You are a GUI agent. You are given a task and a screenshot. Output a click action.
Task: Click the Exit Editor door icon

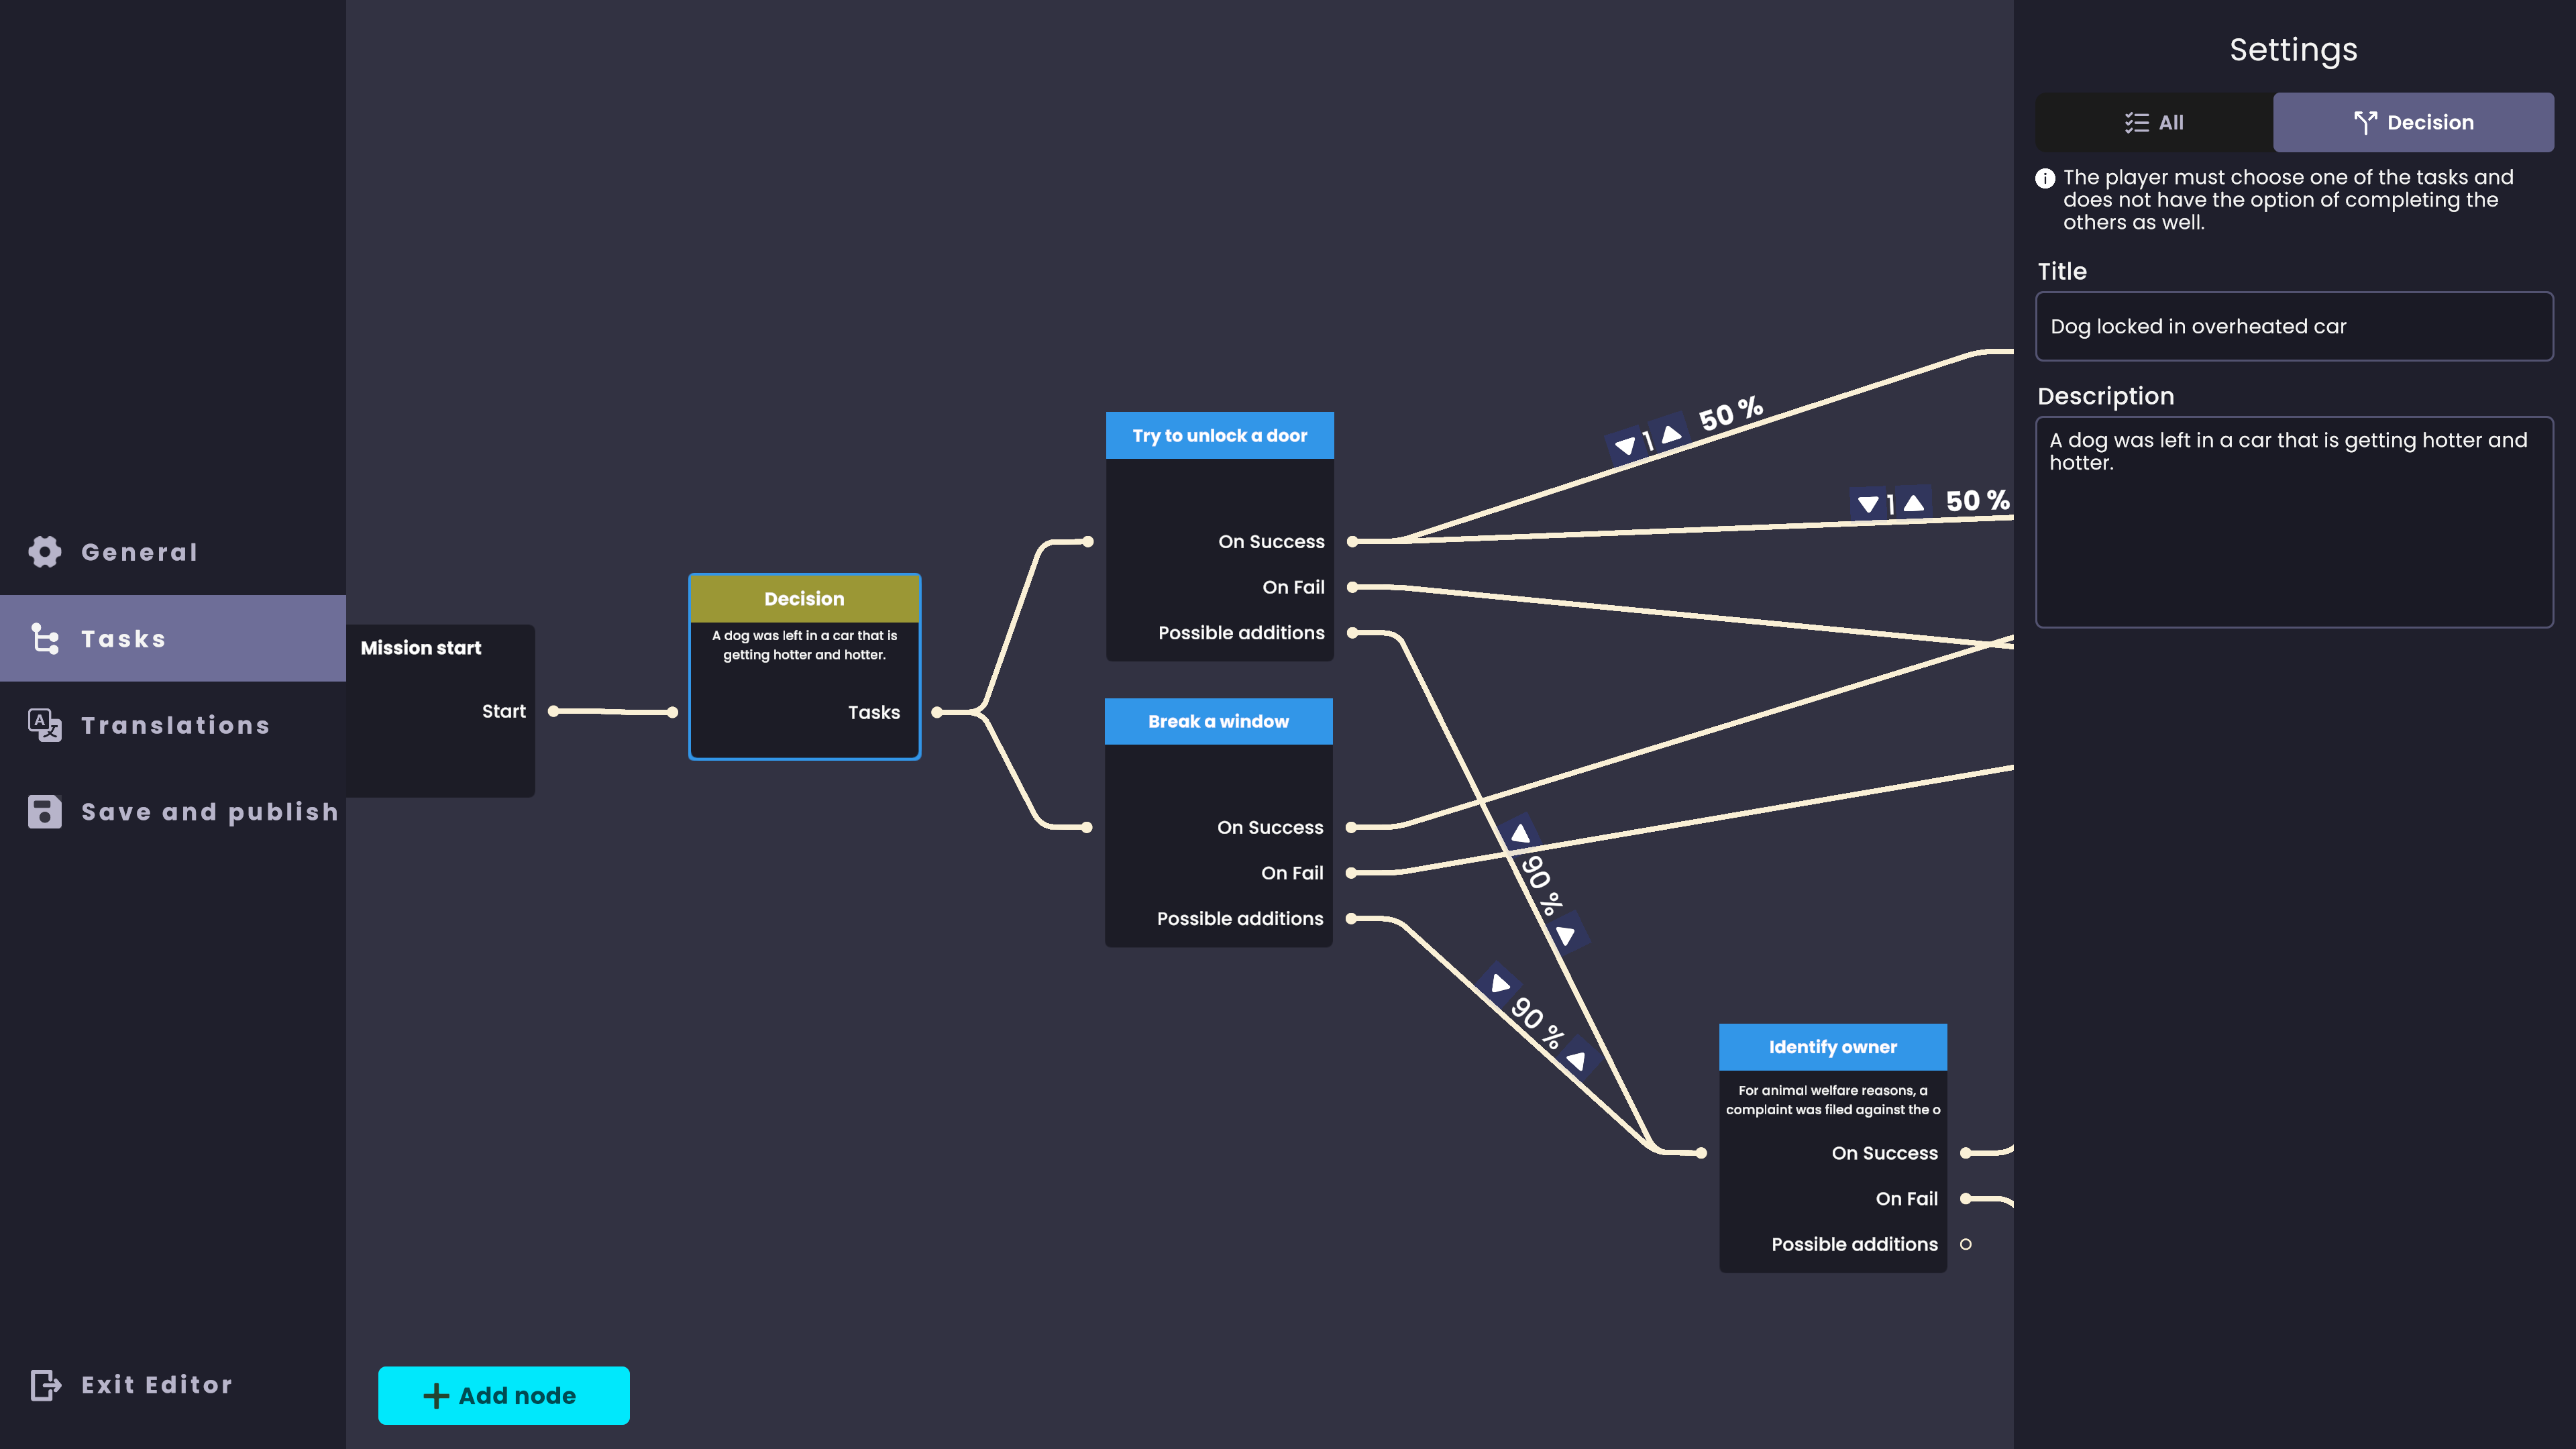point(45,1385)
